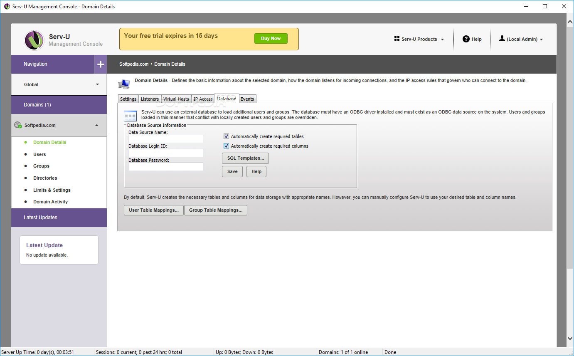This screenshot has height=356, width=574.
Task: Click the Help button below SQL Templates
Action: [256, 171]
